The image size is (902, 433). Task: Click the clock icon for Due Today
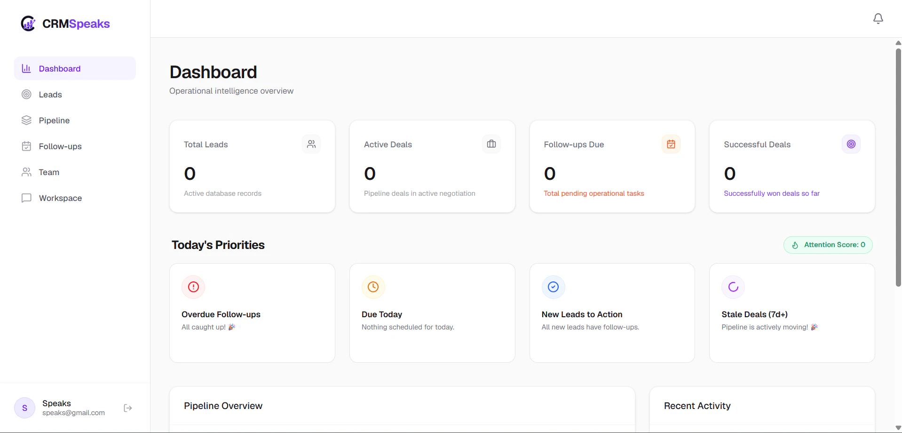(373, 287)
